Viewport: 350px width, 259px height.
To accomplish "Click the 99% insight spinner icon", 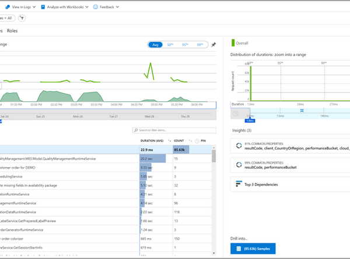I will [239, 165].
